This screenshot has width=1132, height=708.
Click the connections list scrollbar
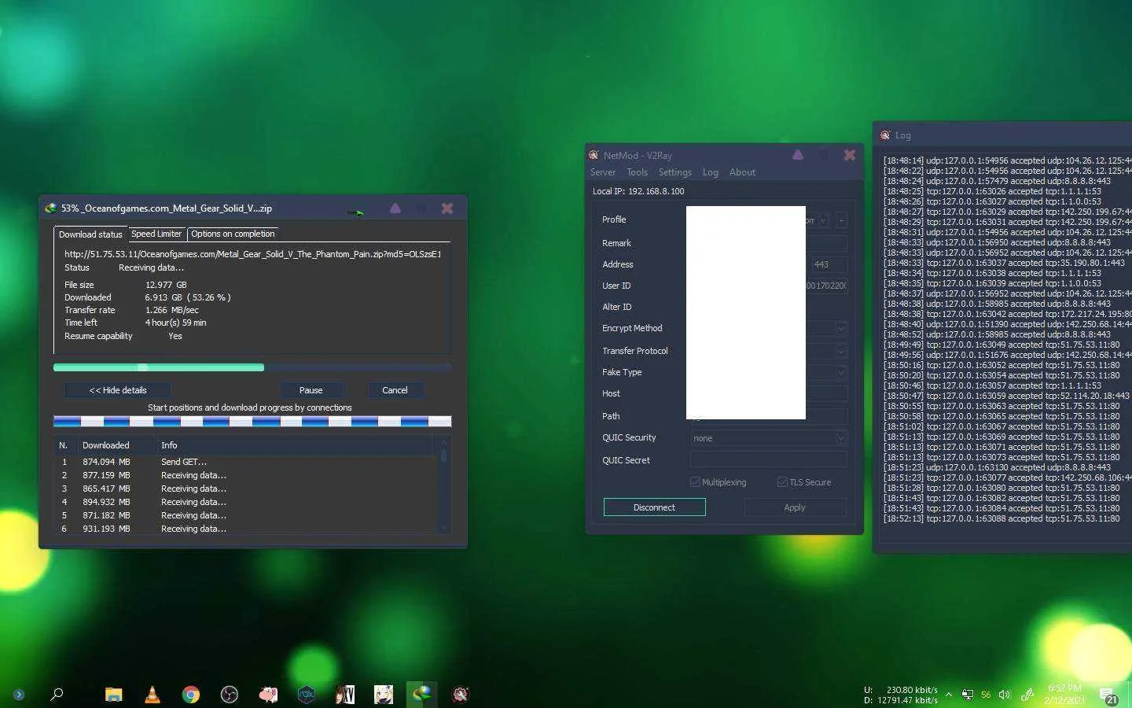tap(444, 485)
